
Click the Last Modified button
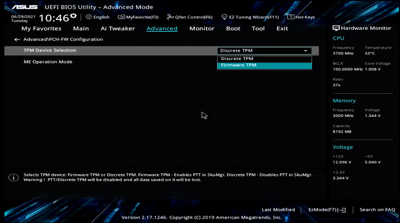278,210
